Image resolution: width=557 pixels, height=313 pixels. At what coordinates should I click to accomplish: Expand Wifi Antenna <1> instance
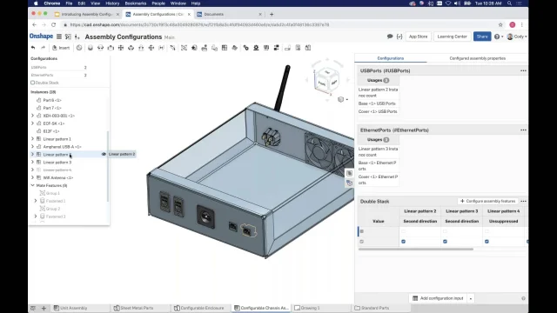(33, 177)
